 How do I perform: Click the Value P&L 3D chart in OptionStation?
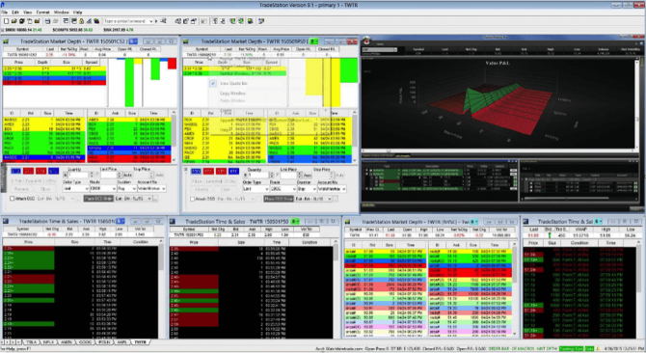point(498,103)
